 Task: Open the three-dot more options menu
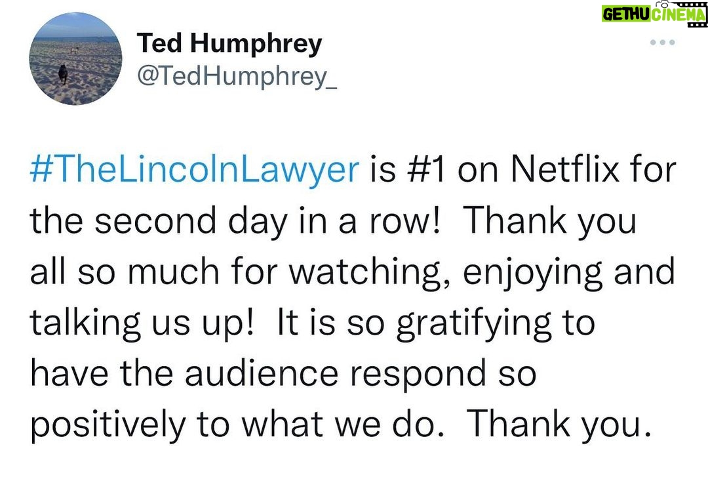[x=662, y=43]
